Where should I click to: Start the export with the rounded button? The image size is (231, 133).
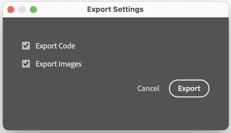pyautogui.click(x=189, y=88)
